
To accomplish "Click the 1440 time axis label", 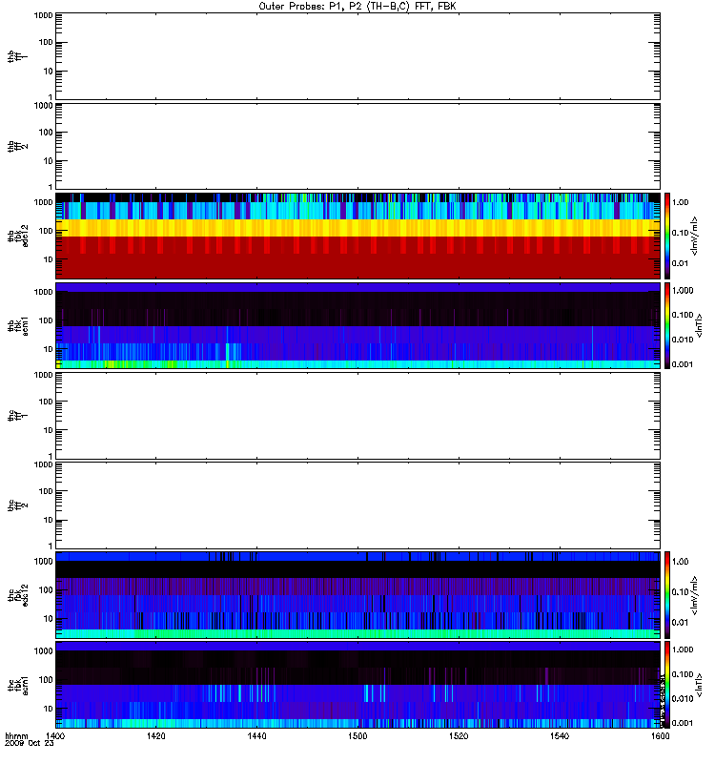I will [x=256, y=735].
